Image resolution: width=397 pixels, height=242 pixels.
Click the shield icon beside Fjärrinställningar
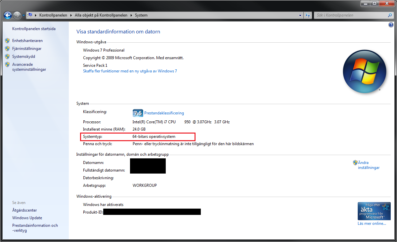(7, 49)
